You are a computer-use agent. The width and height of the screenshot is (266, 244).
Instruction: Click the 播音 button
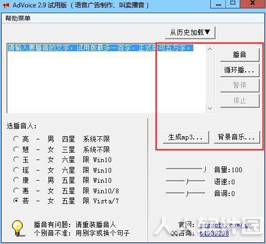point(240,54)
